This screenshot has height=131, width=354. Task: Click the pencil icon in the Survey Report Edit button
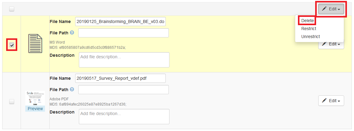coord(324,101)
